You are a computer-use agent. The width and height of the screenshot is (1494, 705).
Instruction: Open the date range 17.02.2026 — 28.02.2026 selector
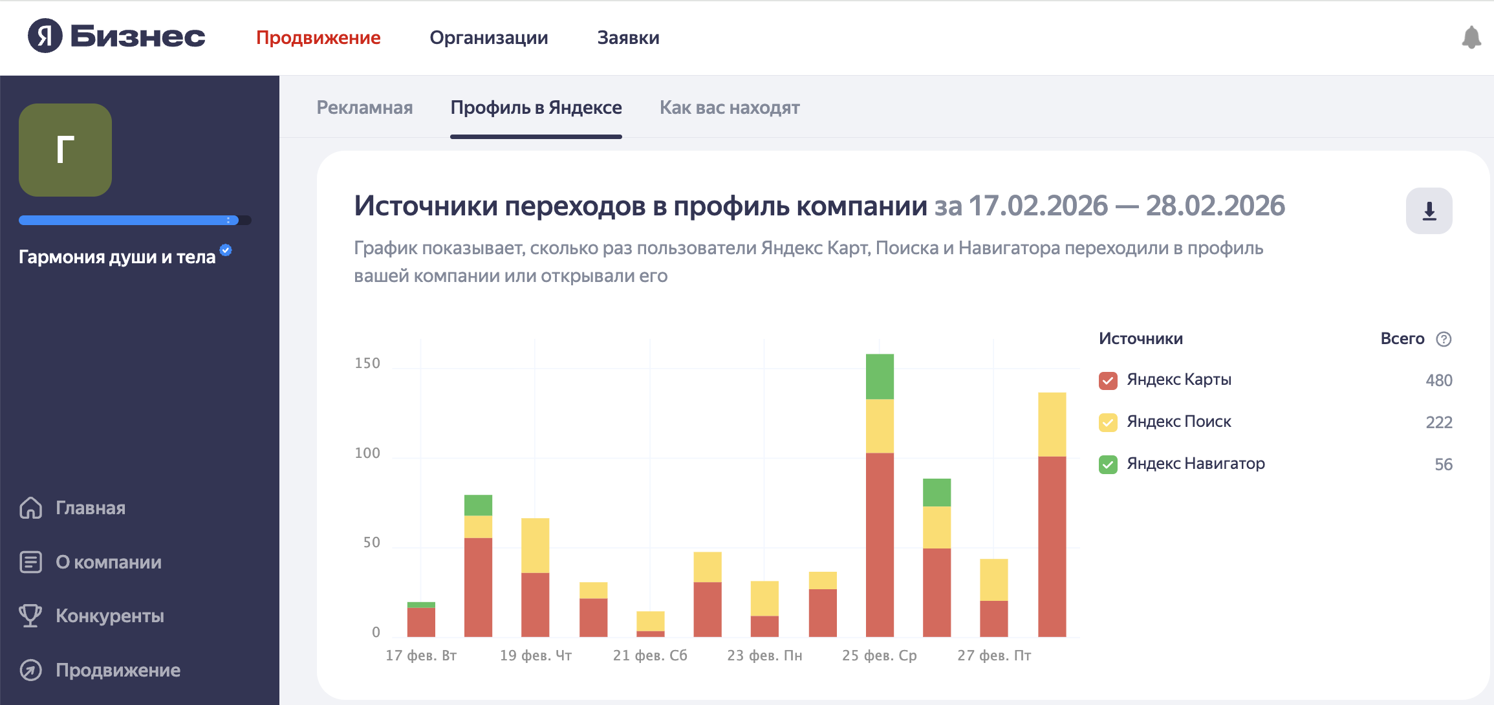(1127, 206)
